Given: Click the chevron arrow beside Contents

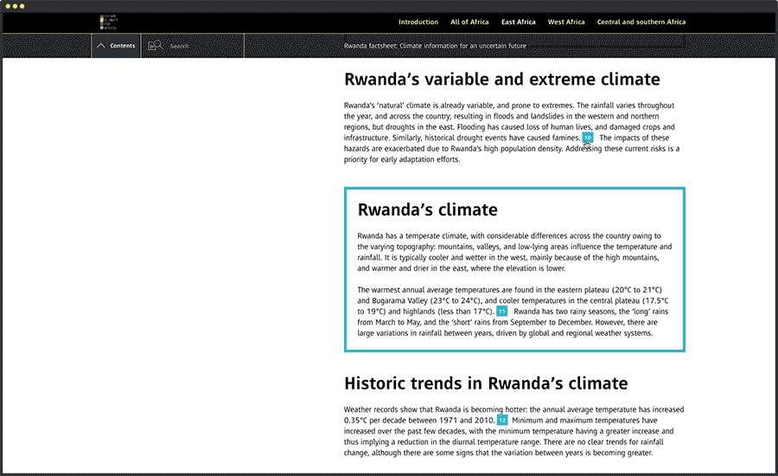Looking at the screenshot, I should [101, 46].
